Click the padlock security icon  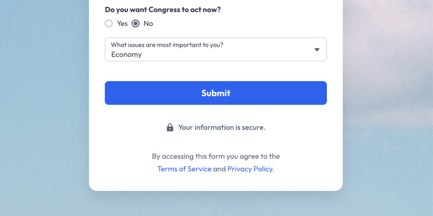170,127
